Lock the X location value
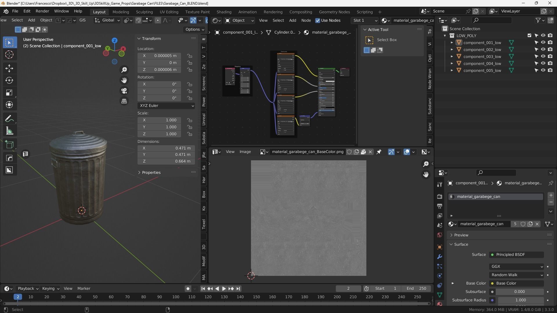Viewport: 557px width, 313px height. click(x=189, y=56)
